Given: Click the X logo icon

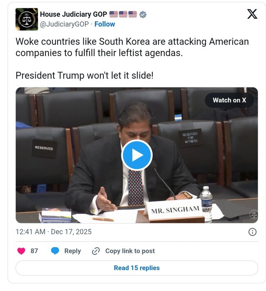Looking at the screenshot, I should 252,14.
